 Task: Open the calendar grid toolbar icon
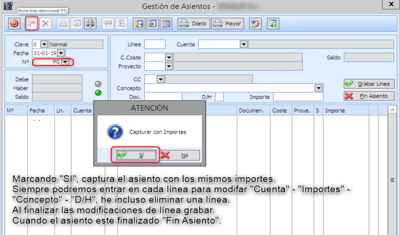click(x=166, y=24)
